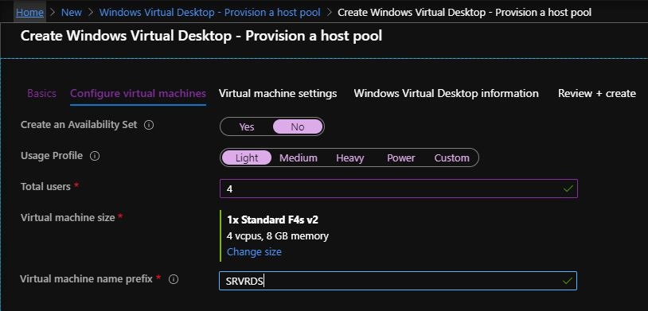Click the name prefix info icon

174,280
